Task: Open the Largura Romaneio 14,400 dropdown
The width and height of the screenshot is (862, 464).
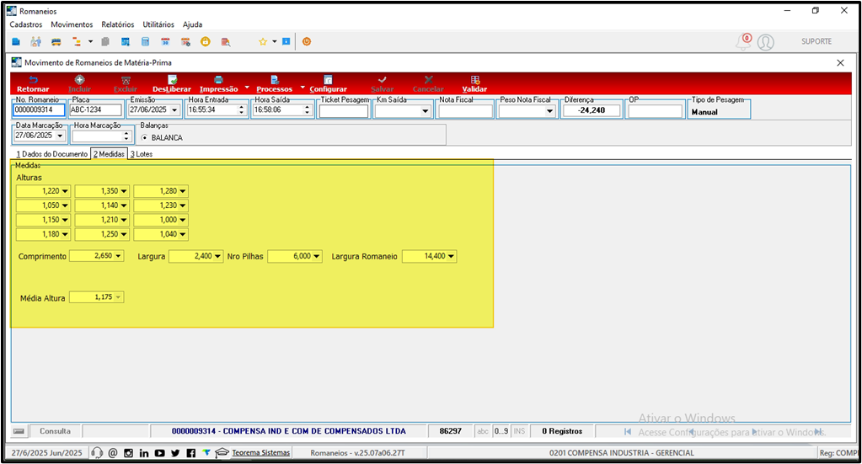Action: [452, 256]
